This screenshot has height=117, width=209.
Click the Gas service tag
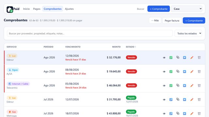click(x=12, y=112)
